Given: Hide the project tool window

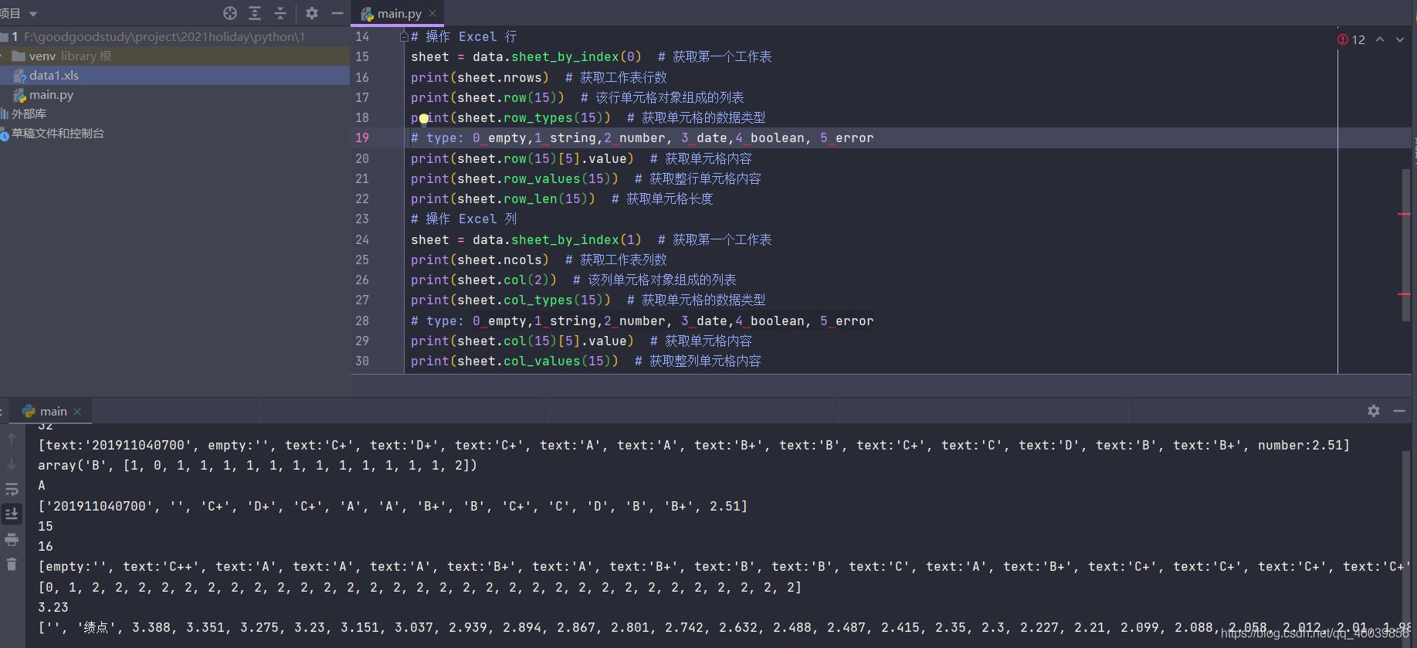Looking at the screenshot, I should pyautogui.click(x=337, y=13).
